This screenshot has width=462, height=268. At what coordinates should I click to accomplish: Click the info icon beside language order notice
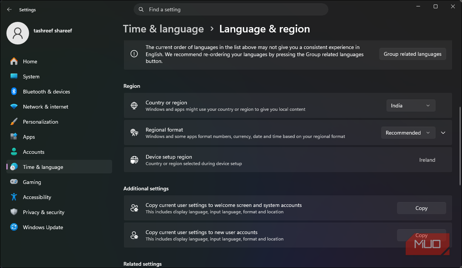click(x=134, y=54)
